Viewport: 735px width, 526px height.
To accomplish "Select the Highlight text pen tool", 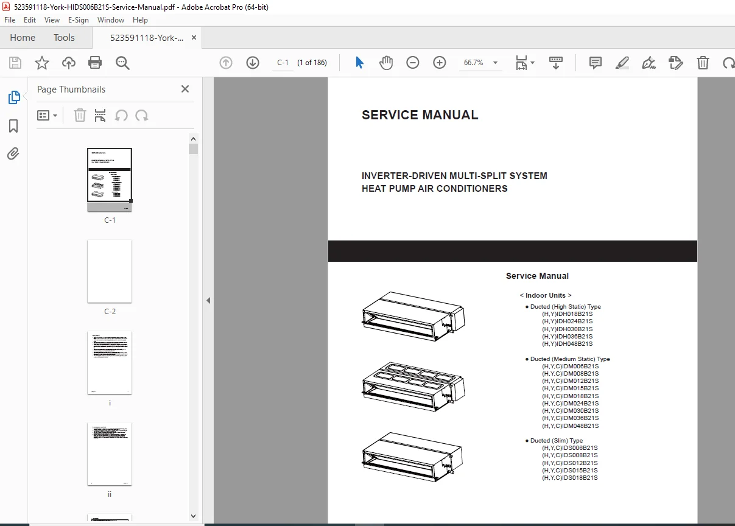I will (x=622, y=63).
